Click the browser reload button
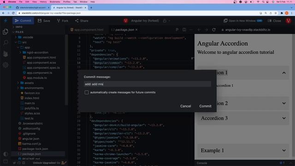Screen dimensions: 295x166 click(13, 13)
